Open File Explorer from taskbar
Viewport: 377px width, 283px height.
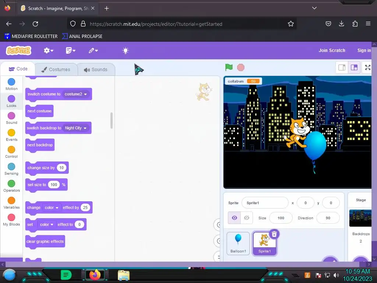(x=124, y=275)
